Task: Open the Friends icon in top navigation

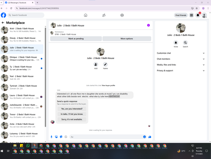Action: click(x=104, y=15)
